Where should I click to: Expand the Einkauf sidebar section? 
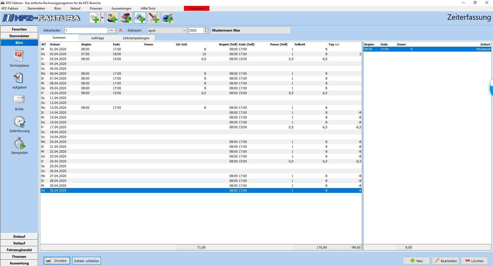click(19, 237)
